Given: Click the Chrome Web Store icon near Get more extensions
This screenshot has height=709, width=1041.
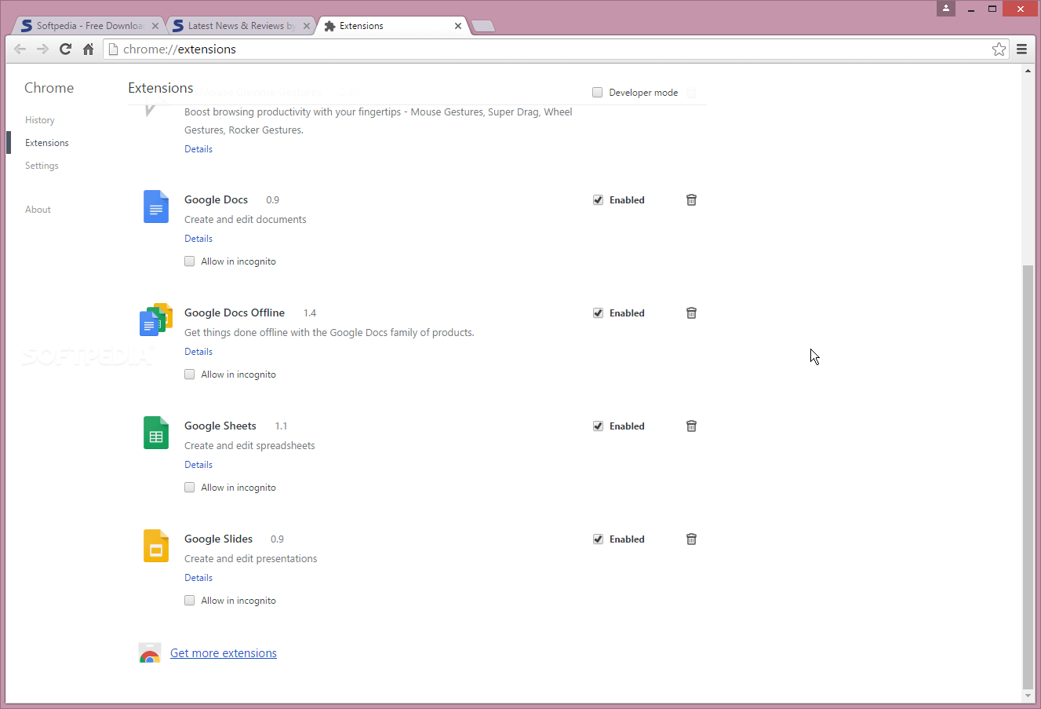Looking at the screenshot, I should [150, 652].
